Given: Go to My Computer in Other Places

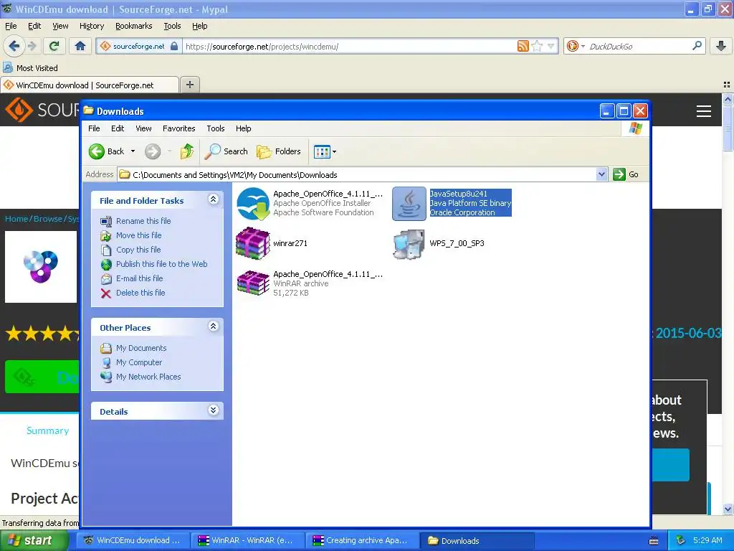Looking at the screenshot, I should [x=139, y=362].
